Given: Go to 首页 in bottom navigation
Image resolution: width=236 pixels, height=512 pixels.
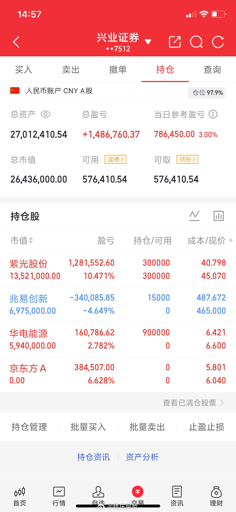Looking at the screenshot, I should click(20, 496).
